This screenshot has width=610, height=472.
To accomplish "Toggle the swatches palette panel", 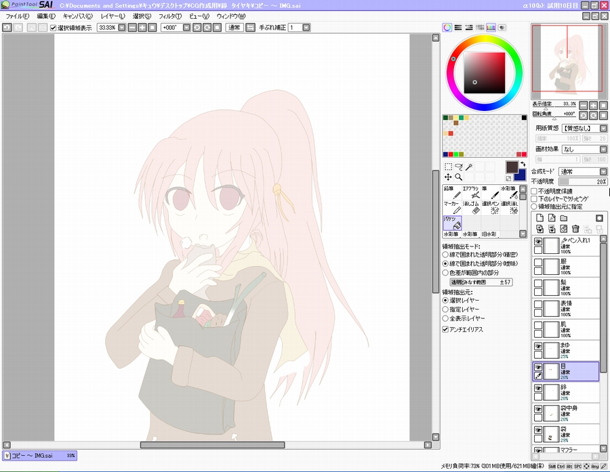I will coord(491,27).
